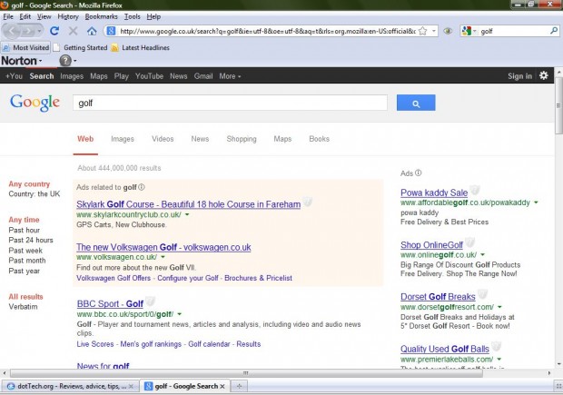Open the File menu

point(8,16)
